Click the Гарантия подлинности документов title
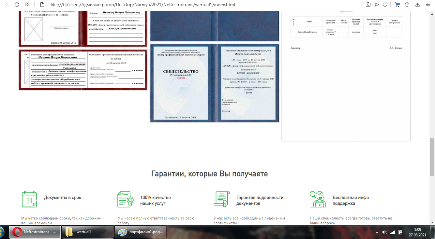 pos(260,201)
